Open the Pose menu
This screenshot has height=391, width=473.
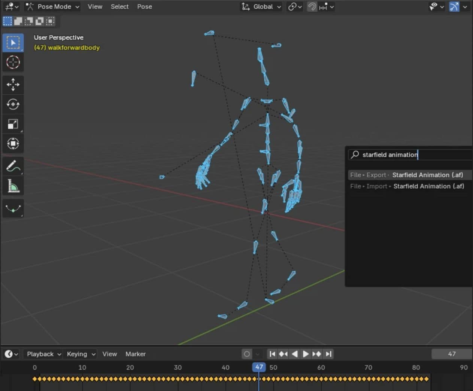pyautogui.click(x=144, y=7)
